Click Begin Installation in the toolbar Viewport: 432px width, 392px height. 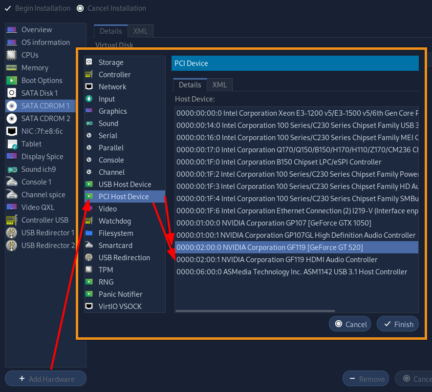pyautogui.click(x=38, y=8)
